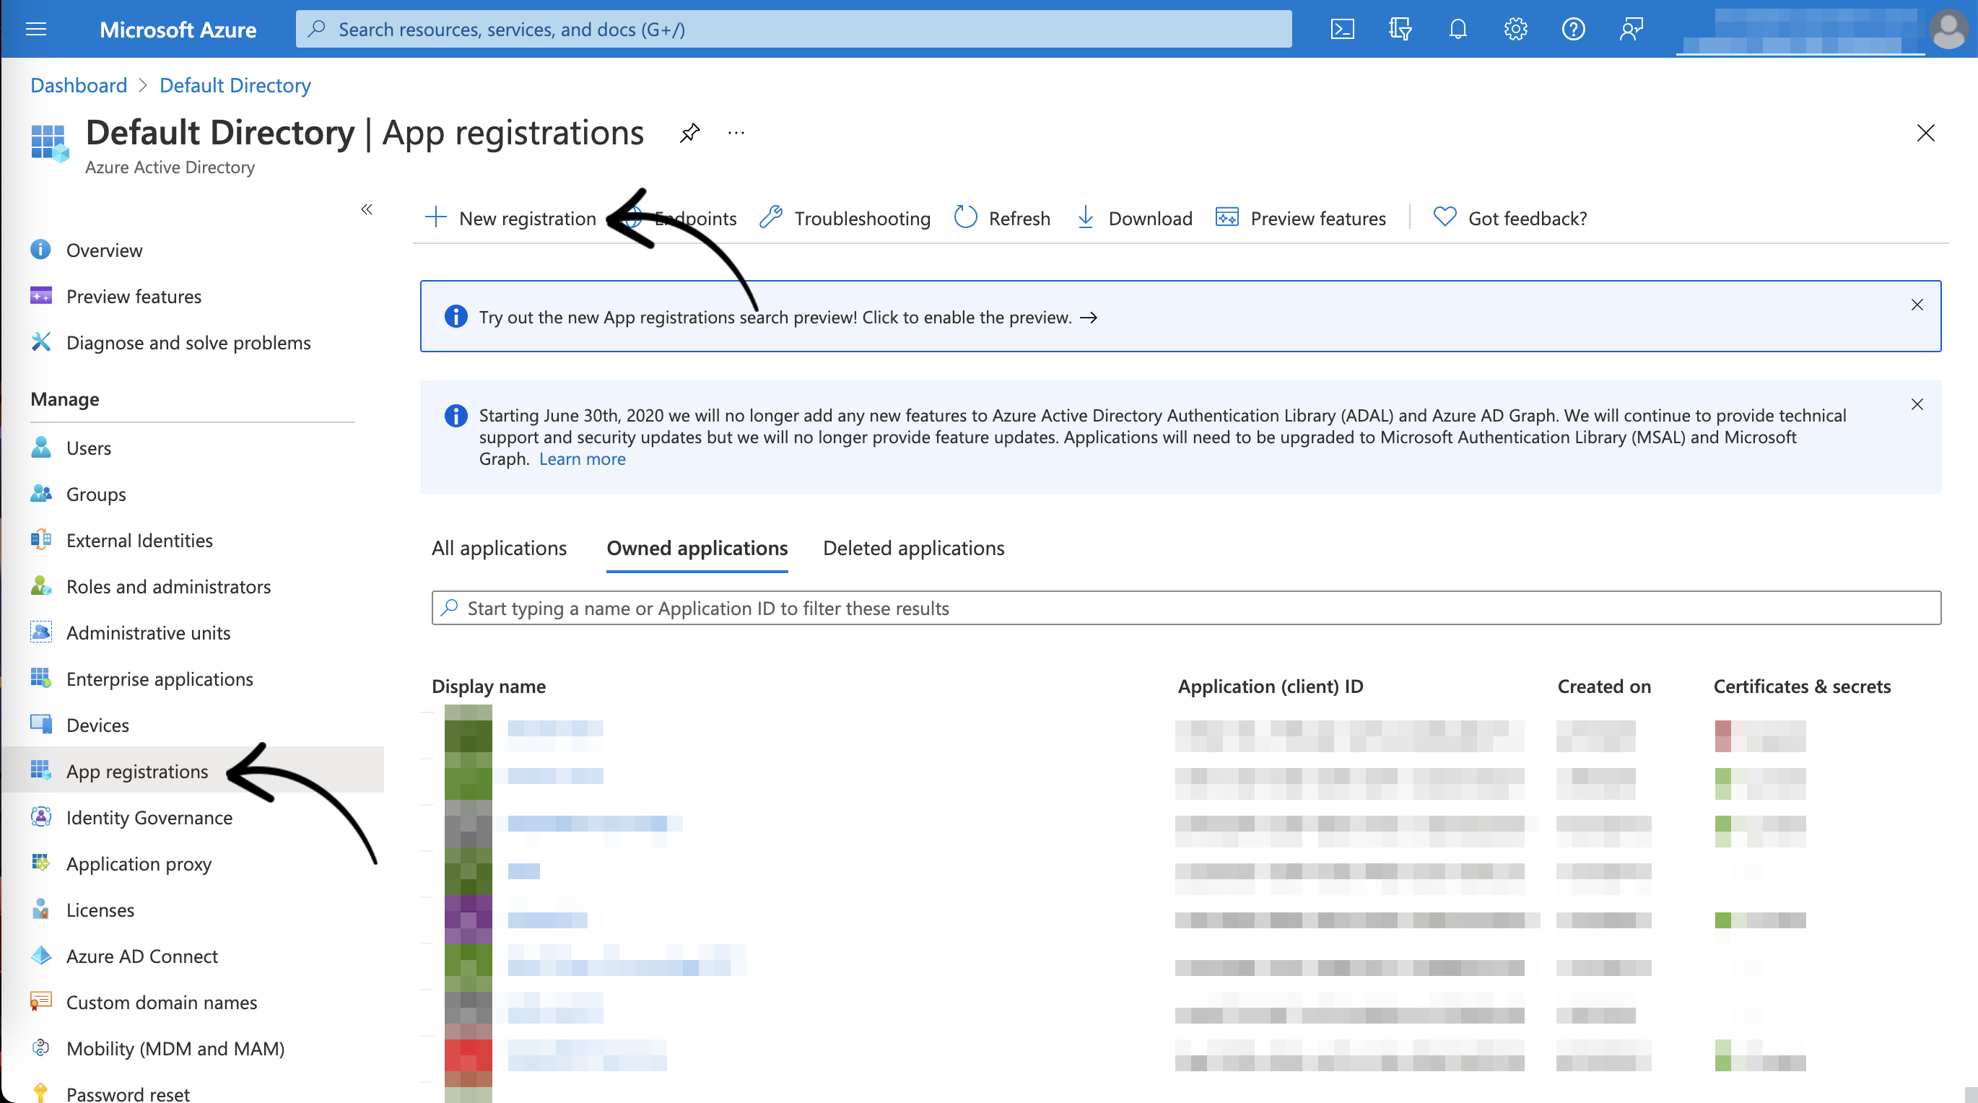
Task: Open the Troubleshooting tool
Action: (845, 218)
